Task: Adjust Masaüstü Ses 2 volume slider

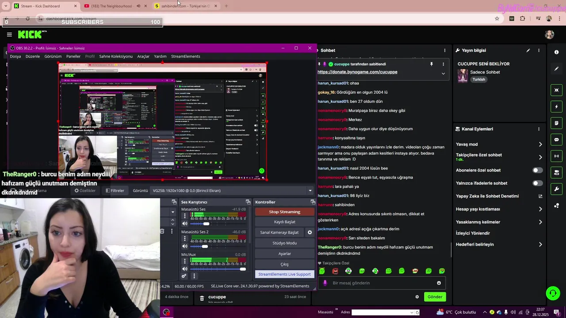Action: pyautogui.click(x=218, y=246)
